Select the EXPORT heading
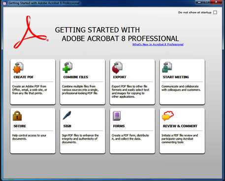Image resolution: width=225 pixels, height=181 pixels. click(120, 77)
